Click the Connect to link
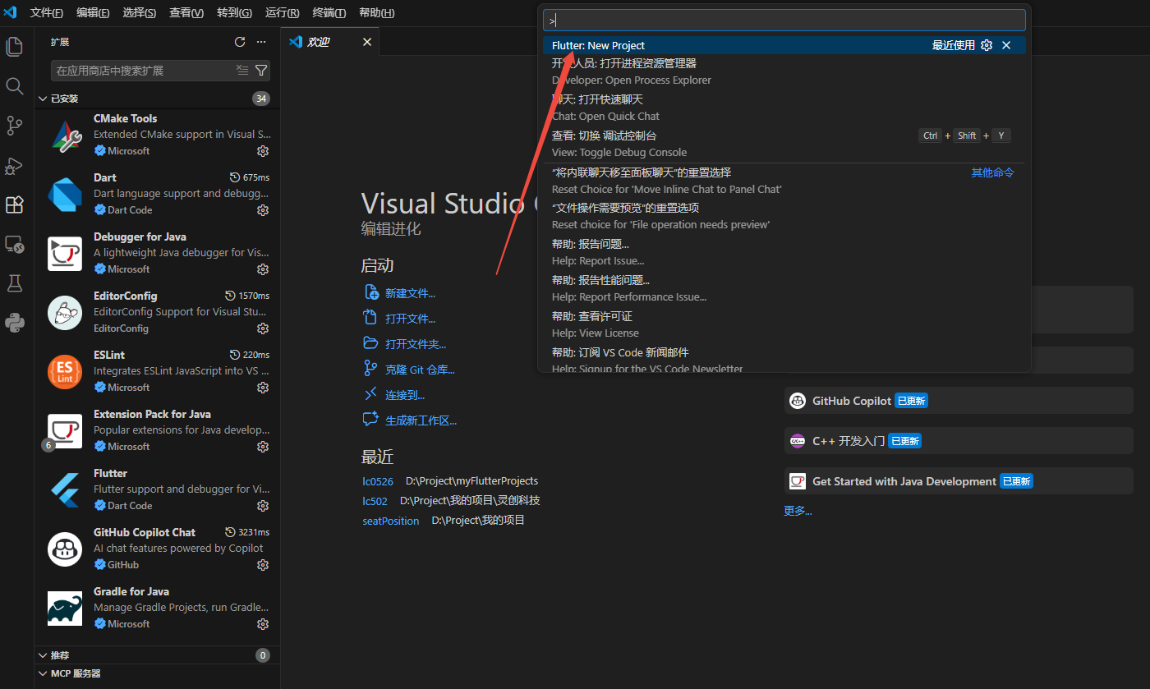Screen dimensions: 1150x689 pos(394,395)
